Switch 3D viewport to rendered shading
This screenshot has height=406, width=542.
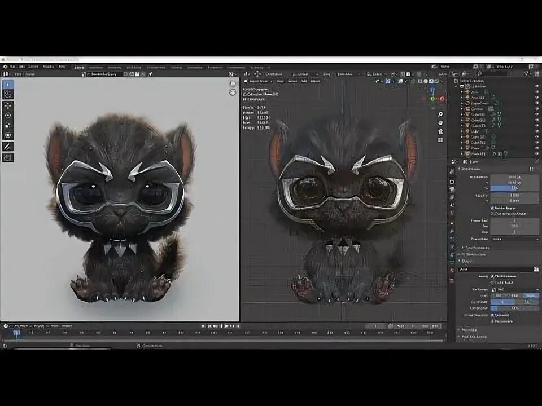436,81
